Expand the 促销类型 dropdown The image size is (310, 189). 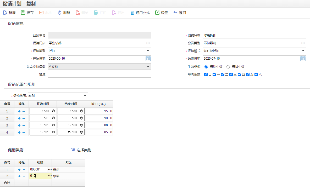(x=148, y=51)
